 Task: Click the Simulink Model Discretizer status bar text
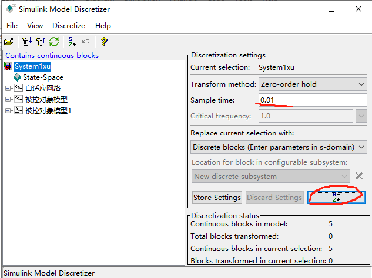pyautogui.click(x=49, y=273)
